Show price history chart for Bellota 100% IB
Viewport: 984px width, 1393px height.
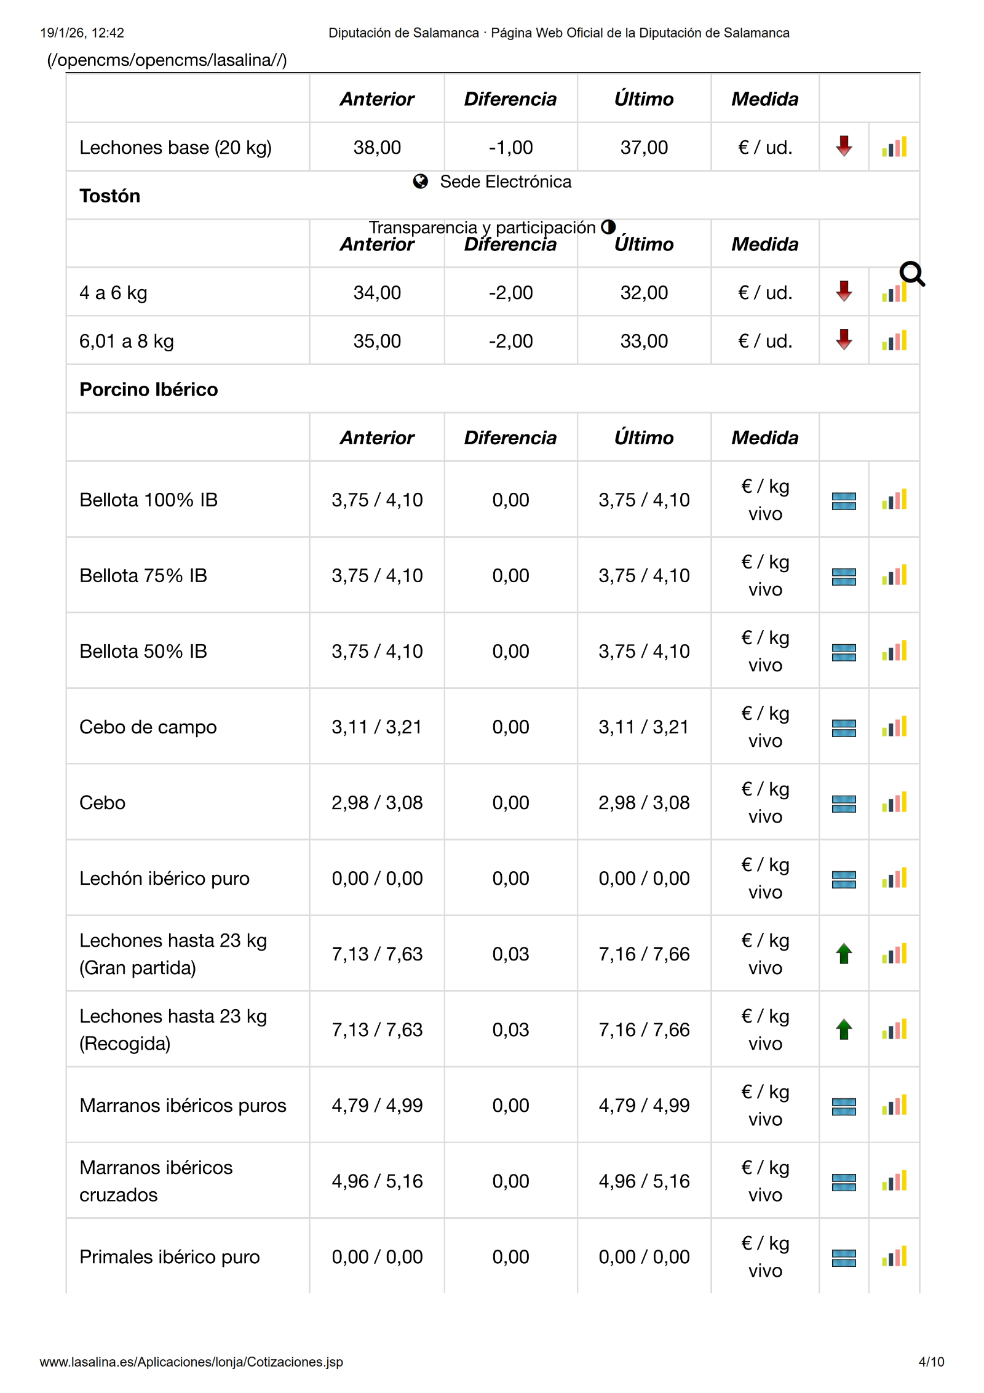(x=894, y=500)
